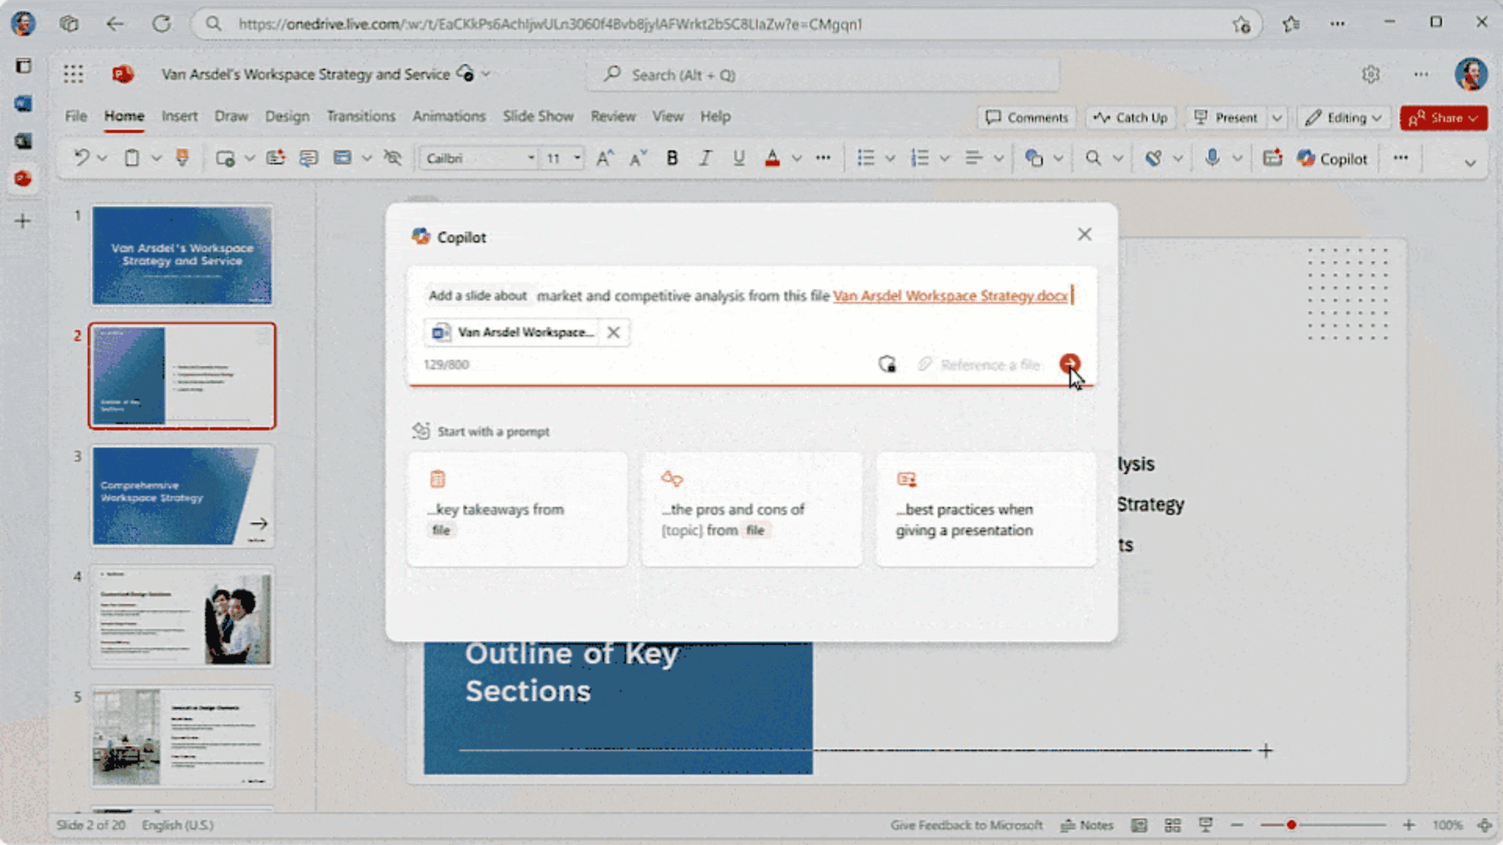Select the Format Painter icon

182,158
